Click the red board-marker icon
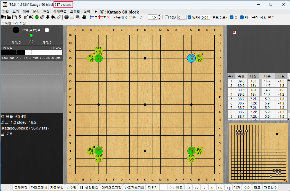The width and height of the screenshot is (290, 191). pyautogui.click(x=100, y=17)
